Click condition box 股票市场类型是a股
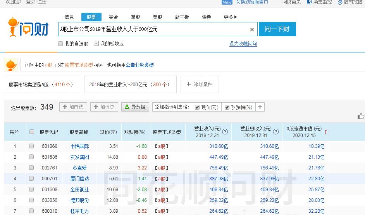 click(x=42, y=85)
